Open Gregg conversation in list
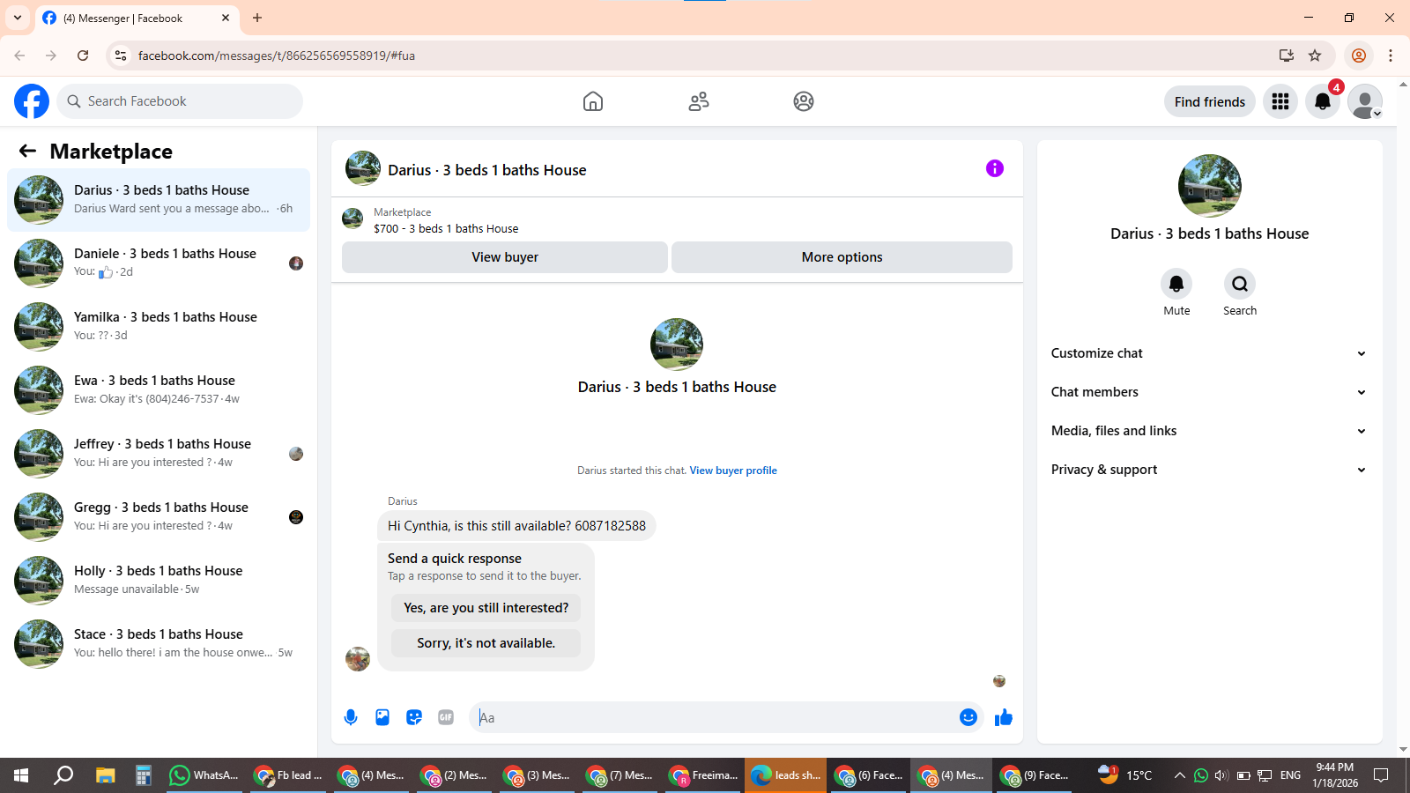This screenshot has height=793, width=1410. 159,517
